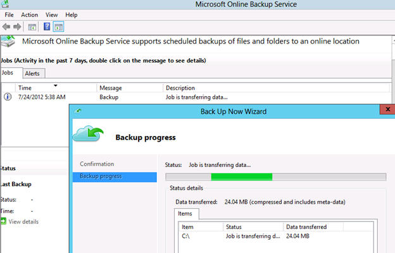This screenshot has width=395, height=253.
Task: Sort jobs by Time column header
Action: [56, 88]
